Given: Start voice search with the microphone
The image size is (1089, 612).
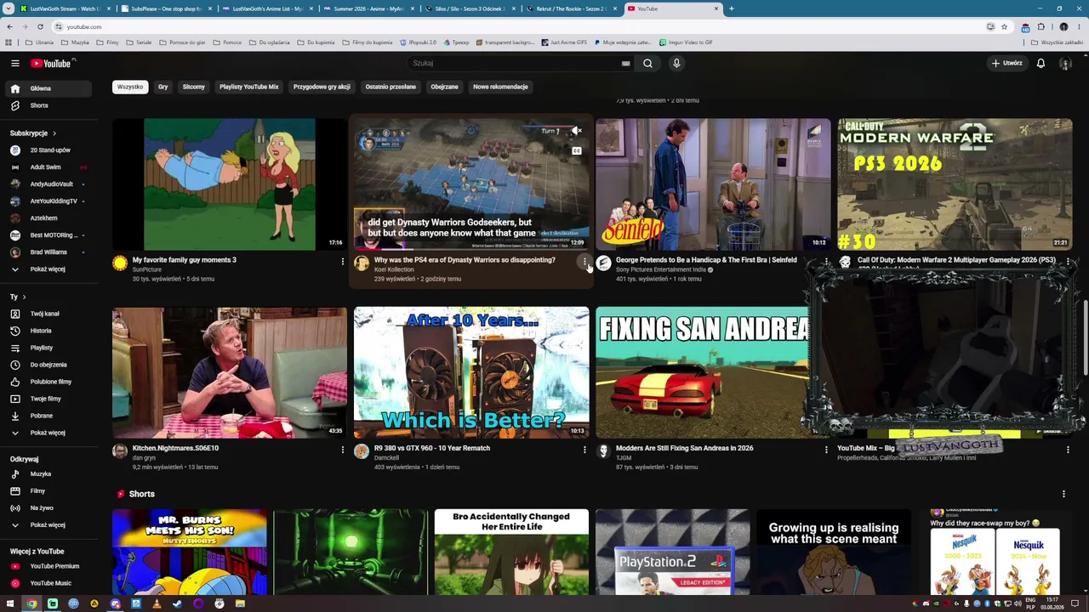Looking at the screenshot, I should click(676, 63).
